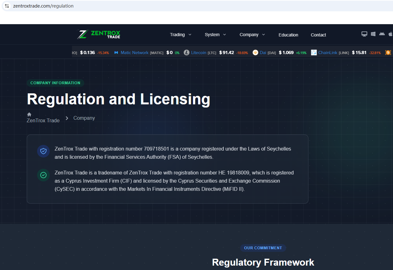Click the Litecoin coin icon
Viewport: 393px width, 270px height.
point(186,52)
